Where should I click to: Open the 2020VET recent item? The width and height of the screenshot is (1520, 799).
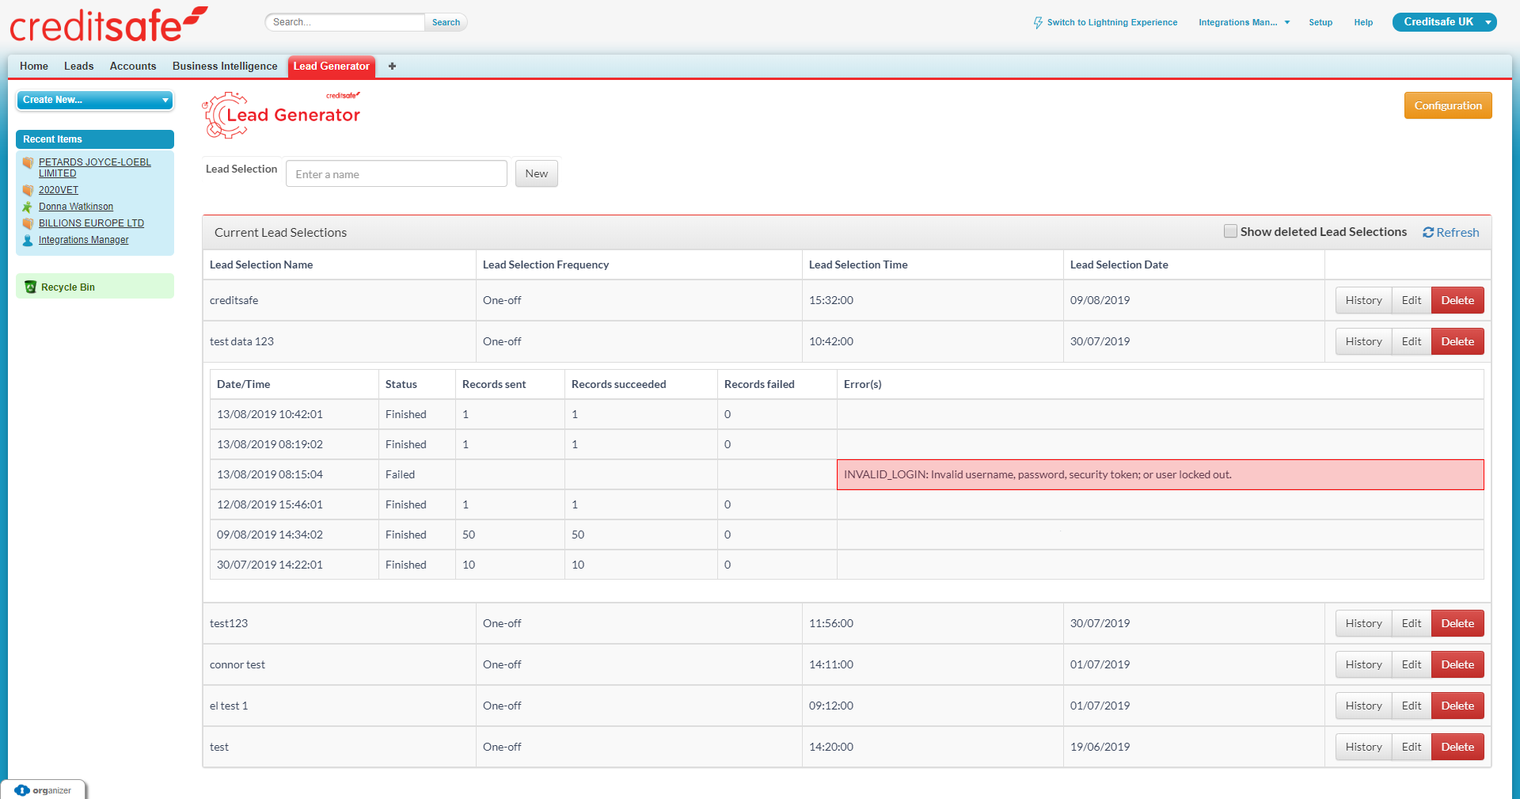(x=59, y=190)
